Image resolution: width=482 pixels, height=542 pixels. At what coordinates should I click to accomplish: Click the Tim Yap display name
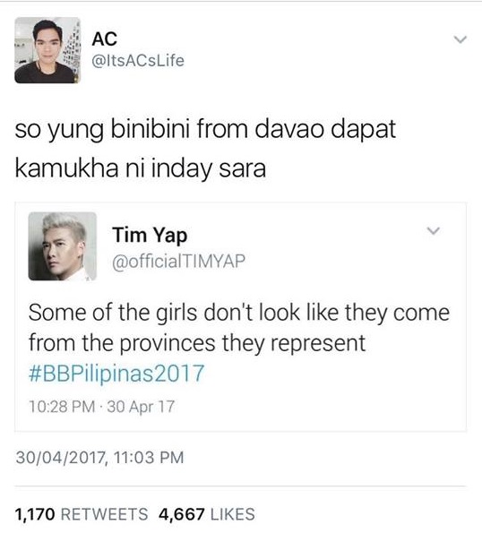coord(150,236)
